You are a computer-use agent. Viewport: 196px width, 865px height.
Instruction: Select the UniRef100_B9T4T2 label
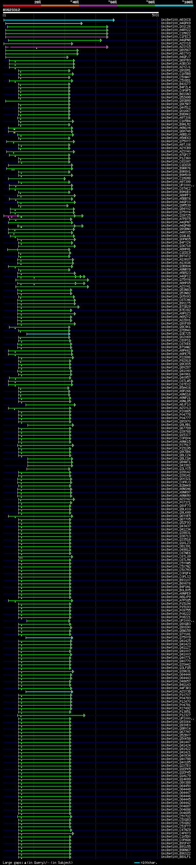point(176,256)
